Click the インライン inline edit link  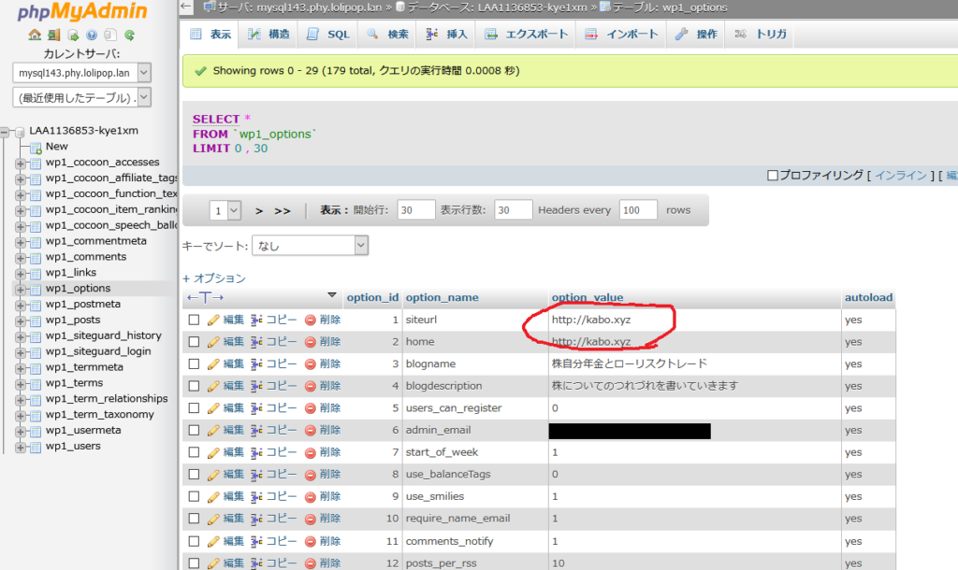click(x=900, y=176)
